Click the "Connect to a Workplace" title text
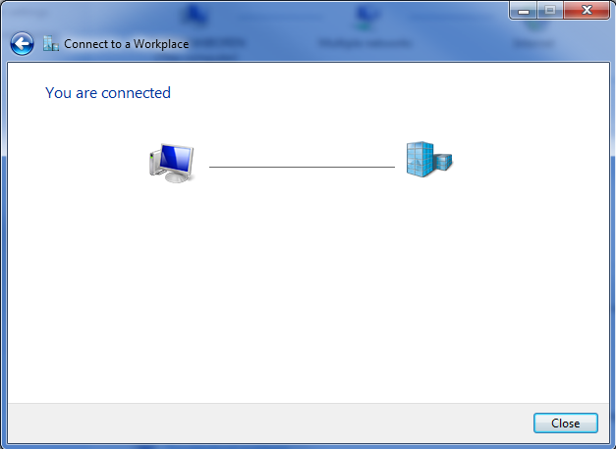616x449 pixels. pos(126,44)
